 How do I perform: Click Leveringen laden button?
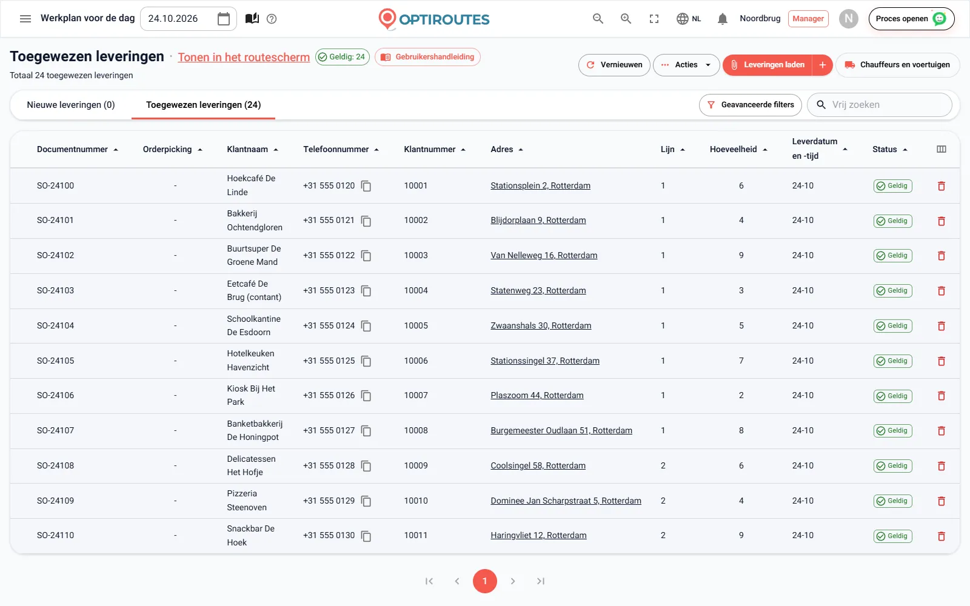[x=768, y=65]
